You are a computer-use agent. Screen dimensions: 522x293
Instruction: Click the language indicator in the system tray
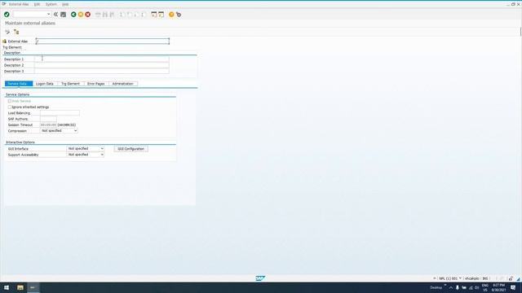(485, 287)
